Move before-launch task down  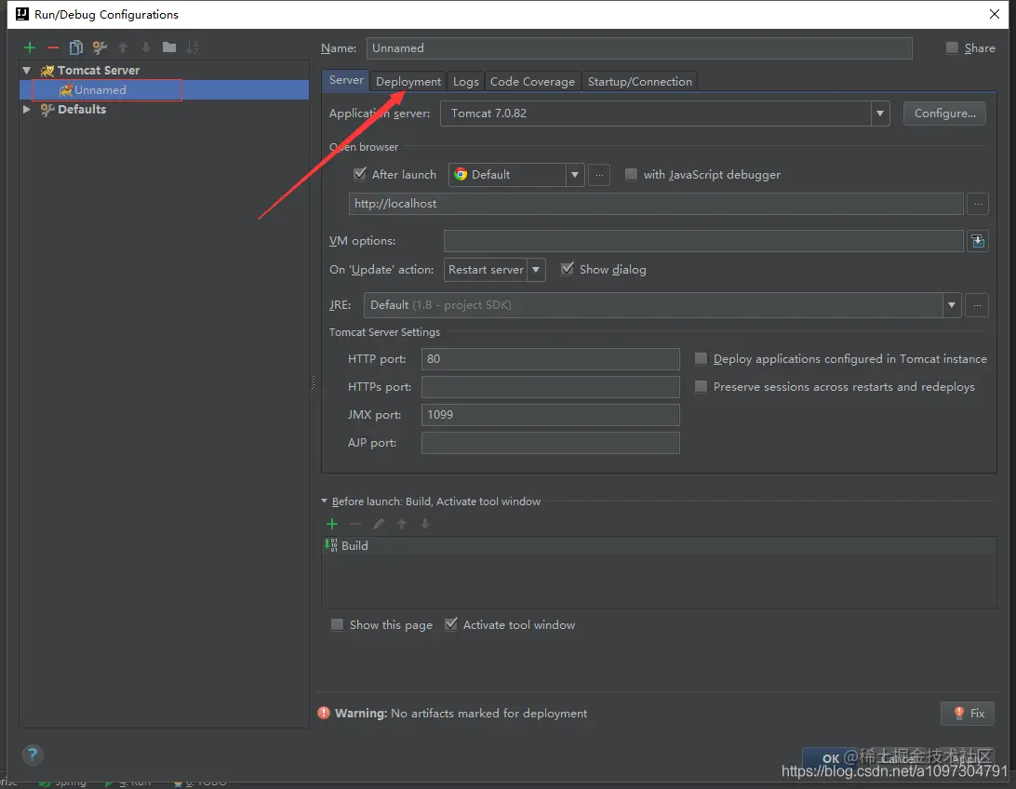(x=425, y=524)
